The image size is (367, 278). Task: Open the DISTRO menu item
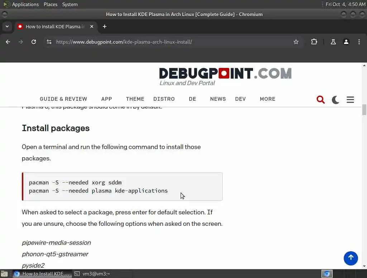[x=164, y=99]
